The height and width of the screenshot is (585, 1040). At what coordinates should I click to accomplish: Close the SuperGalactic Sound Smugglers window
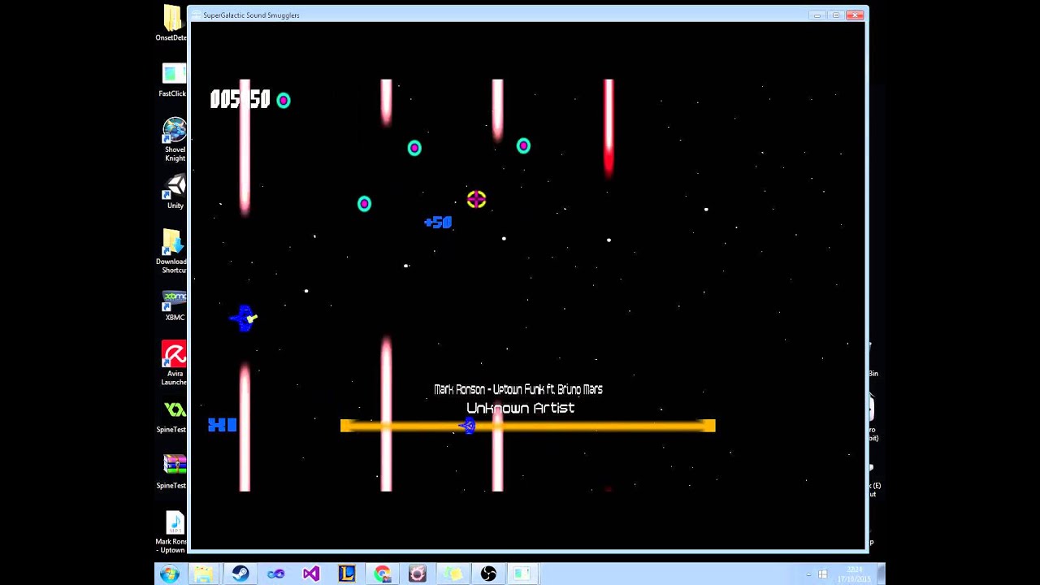[855, 15]
